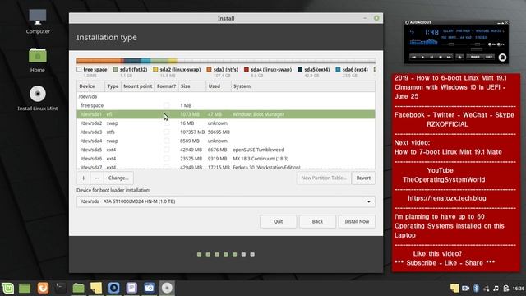Viewport: 526px width, 296px height.
Task: Toggle the Audacious playlist window button
Action: click(x=501, y=44)
